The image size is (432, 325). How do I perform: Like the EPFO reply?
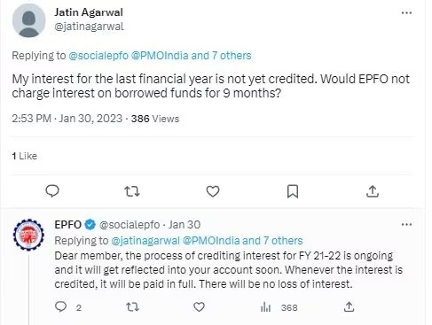199,307
